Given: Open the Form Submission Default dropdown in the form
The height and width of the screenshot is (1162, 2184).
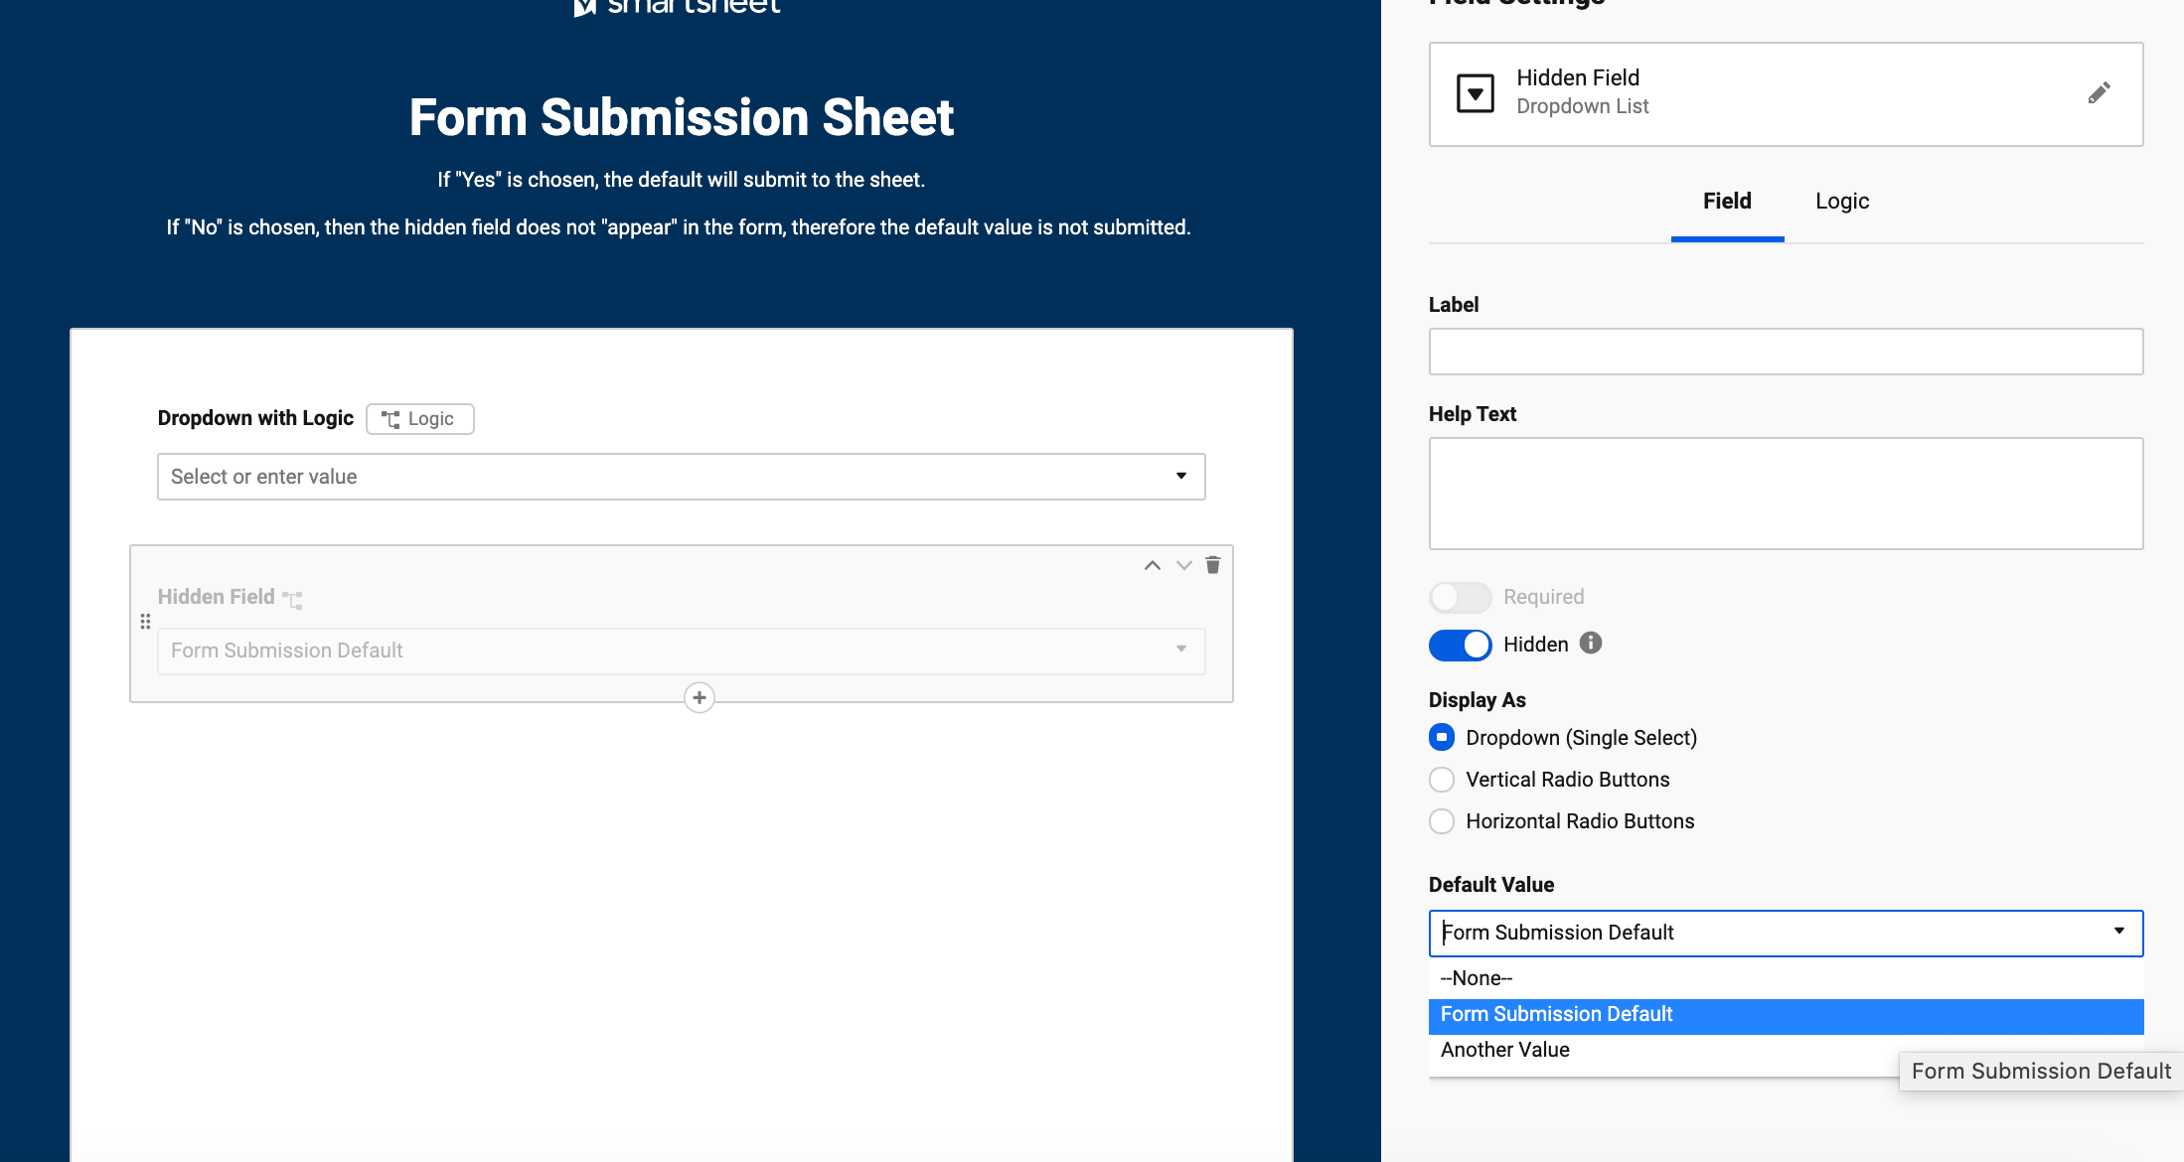Looking at the screenshot, I should (682, 651).
